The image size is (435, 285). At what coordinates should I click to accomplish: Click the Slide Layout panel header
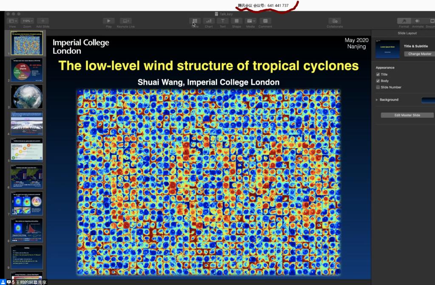(x=407, y=33)
